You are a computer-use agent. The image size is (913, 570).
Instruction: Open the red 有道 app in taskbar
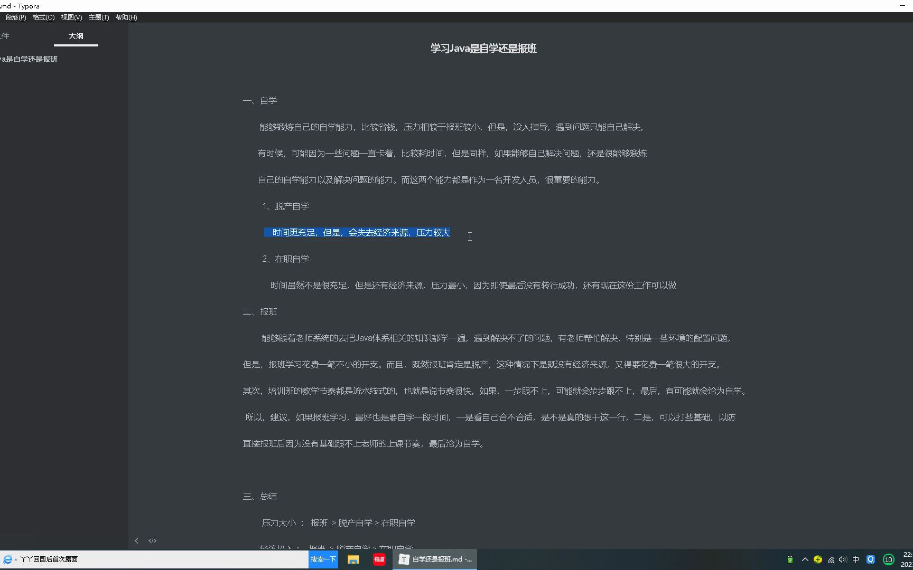click(x=379, y=559)
